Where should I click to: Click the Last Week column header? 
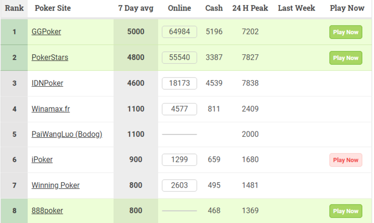(297, 8)
